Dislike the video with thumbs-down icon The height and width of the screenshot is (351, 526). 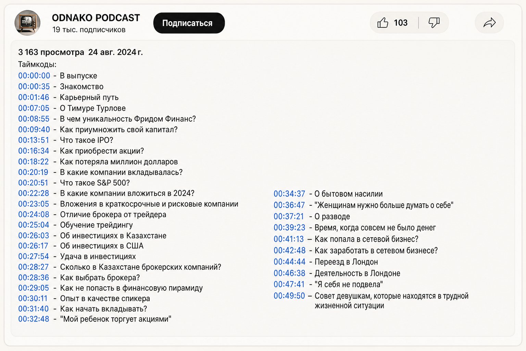434,23
